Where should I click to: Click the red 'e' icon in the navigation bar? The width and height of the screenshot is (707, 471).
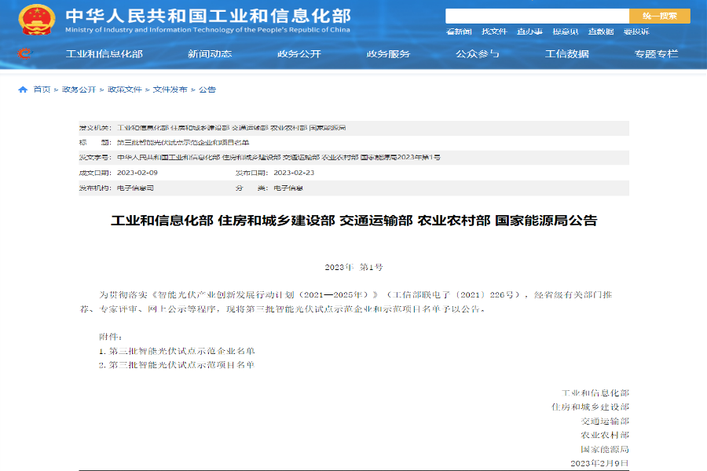click(25, 53)
